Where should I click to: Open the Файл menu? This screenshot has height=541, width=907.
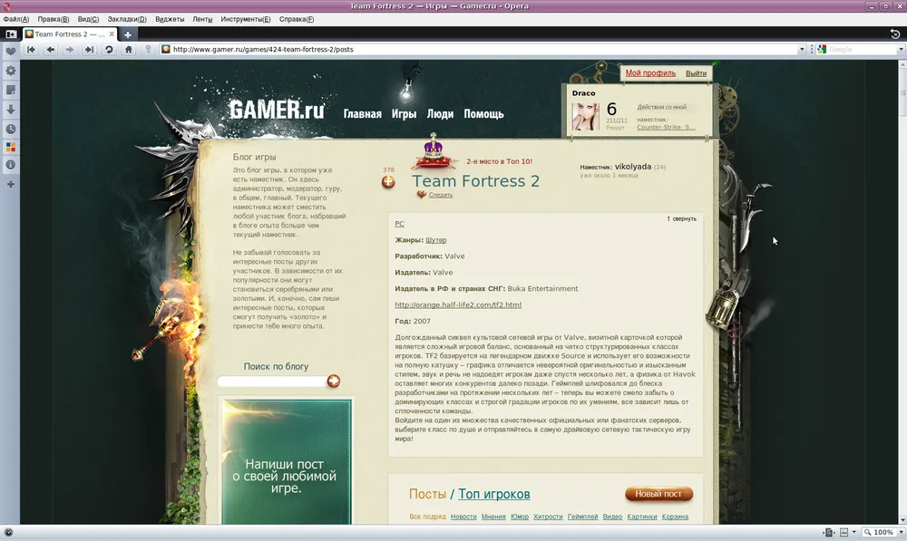15,19
